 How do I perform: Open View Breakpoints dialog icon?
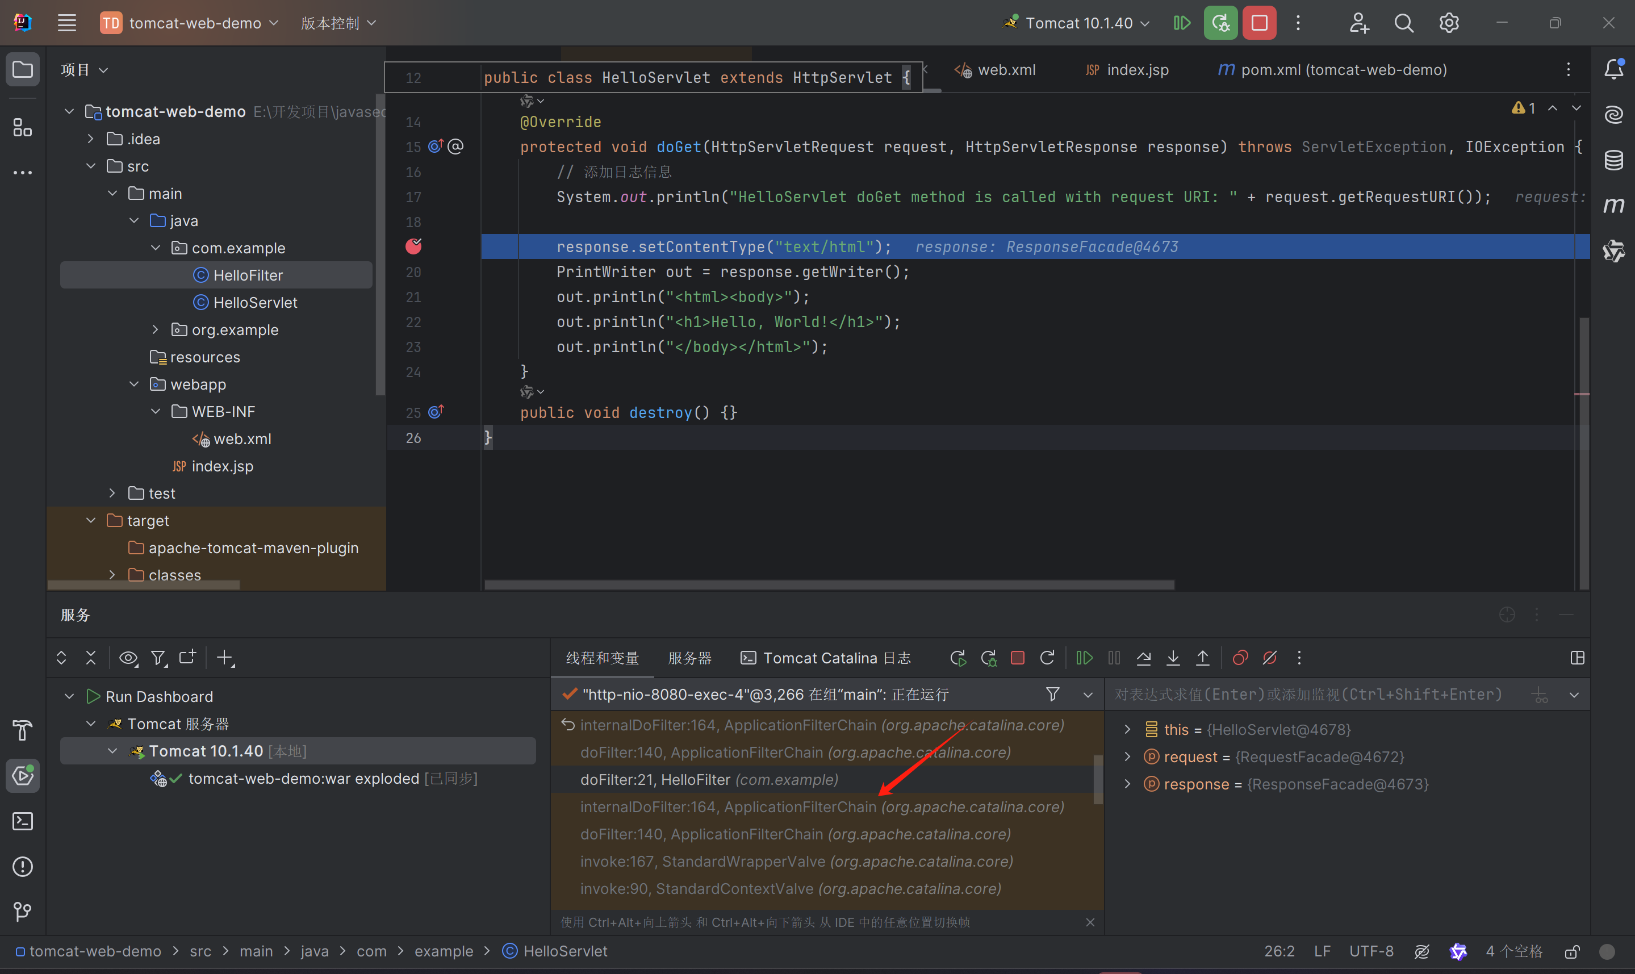coord(1240,658)
